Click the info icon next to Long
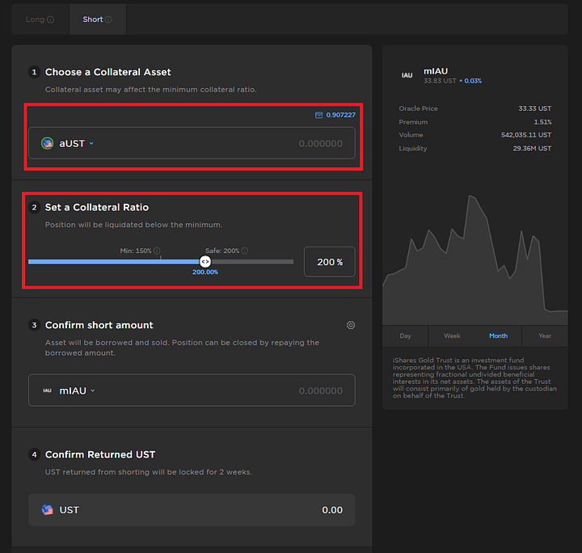Viewport: 582px width, 553px height. coord(51,19)
